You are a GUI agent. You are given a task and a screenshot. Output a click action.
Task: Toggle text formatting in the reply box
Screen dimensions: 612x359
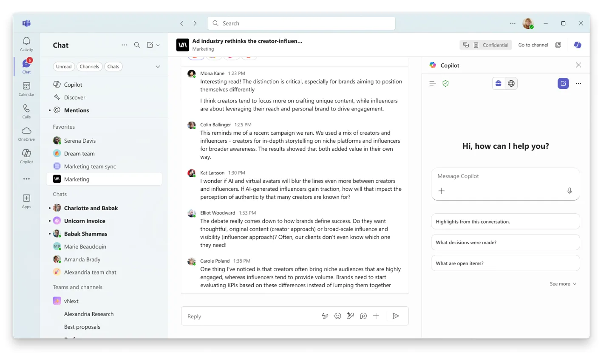click(x=325, y=316)
